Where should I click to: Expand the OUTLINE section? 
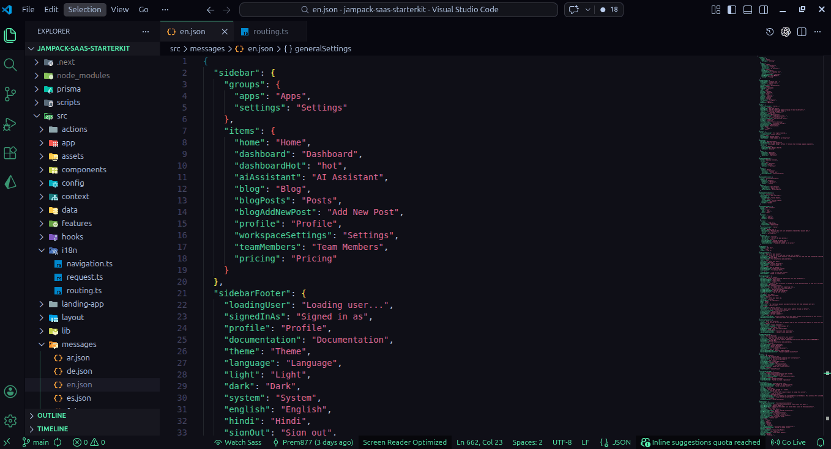pos(92,415)
